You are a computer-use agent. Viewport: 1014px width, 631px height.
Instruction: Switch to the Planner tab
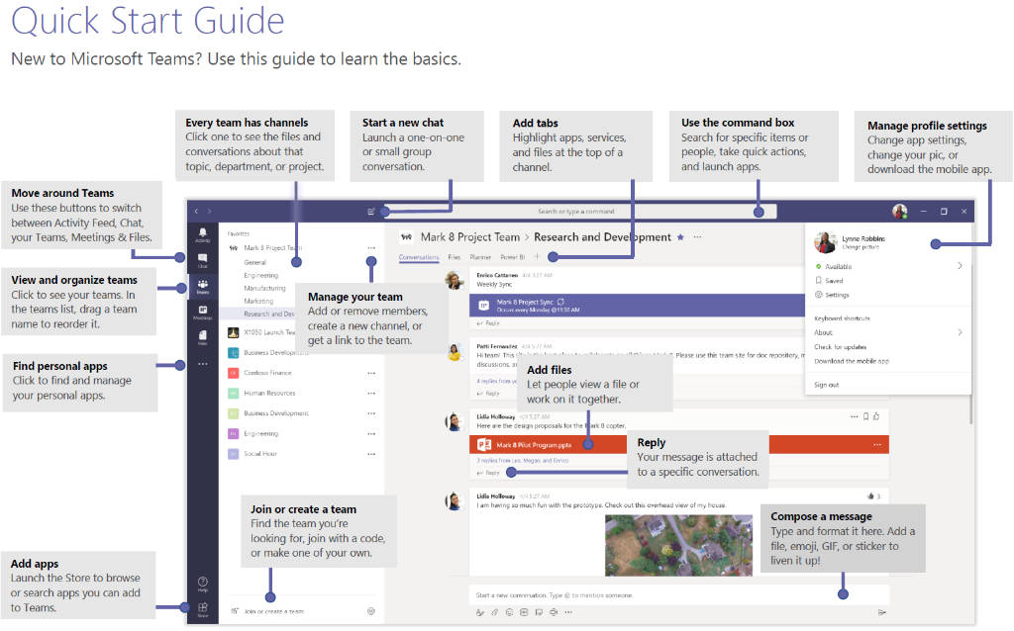(x=479, y=257)
